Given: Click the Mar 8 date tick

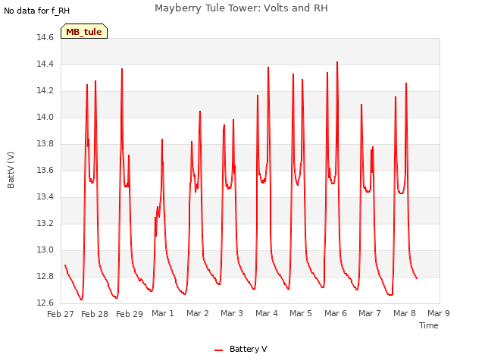Looking at the screenshot, I should [x=404, y=313].
